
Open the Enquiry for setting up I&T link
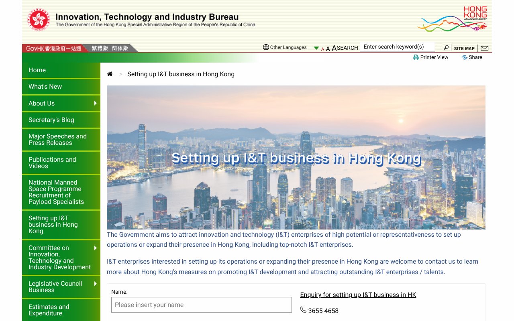[358, 295]
